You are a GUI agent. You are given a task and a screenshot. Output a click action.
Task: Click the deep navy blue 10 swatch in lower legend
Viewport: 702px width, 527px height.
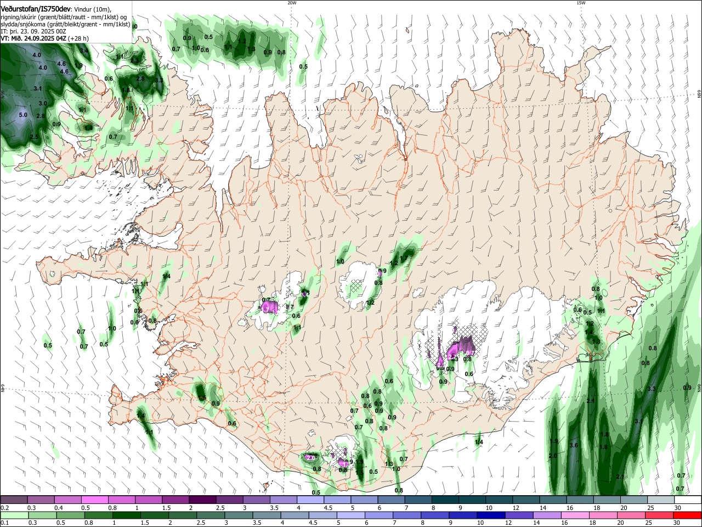click(x=491, y=515)
